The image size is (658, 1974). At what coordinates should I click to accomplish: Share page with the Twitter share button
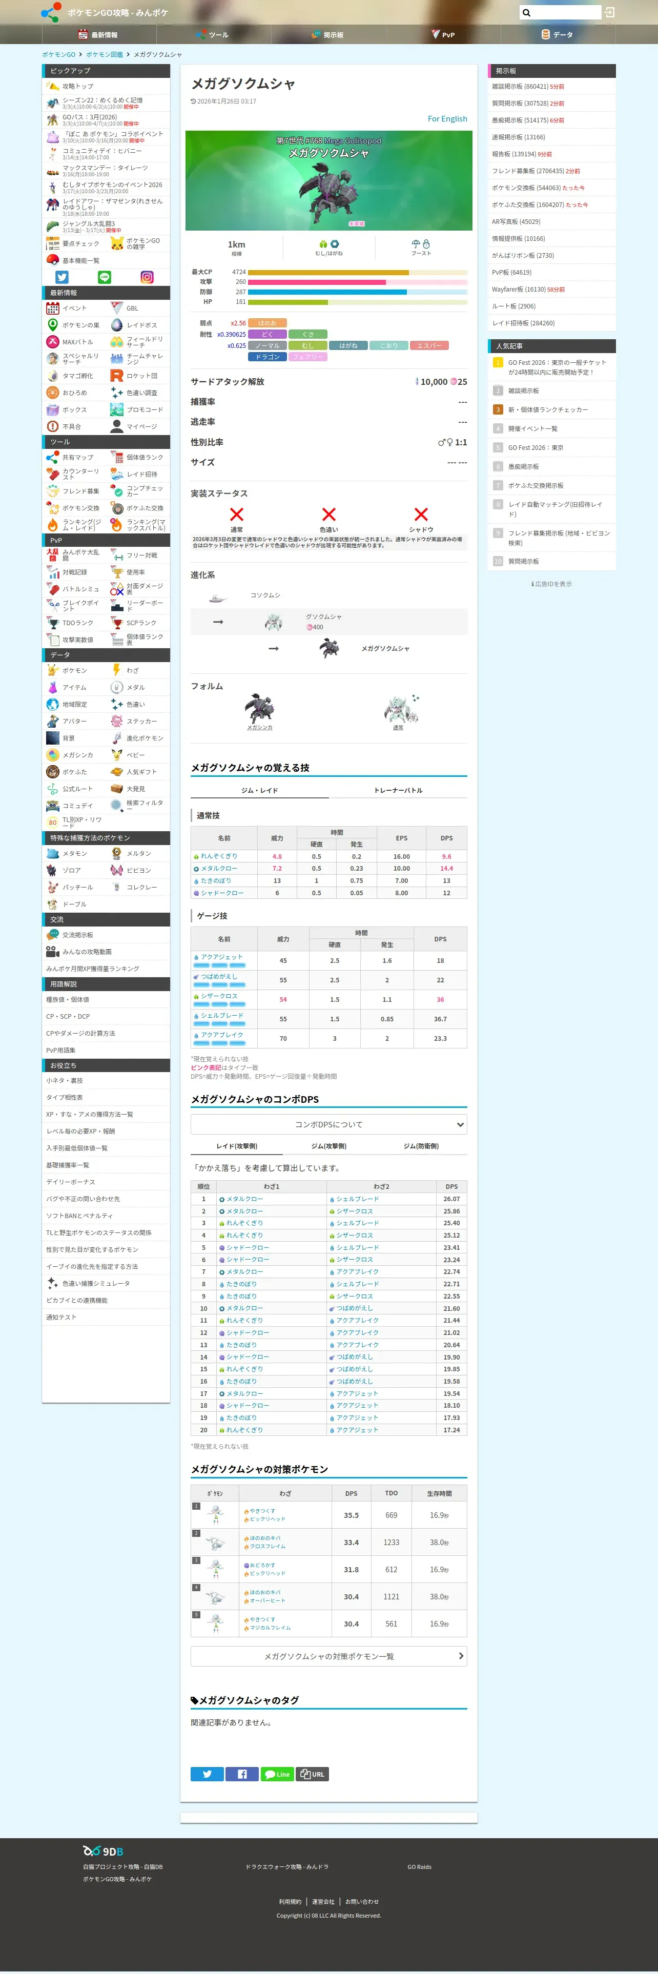[207, 1774]
